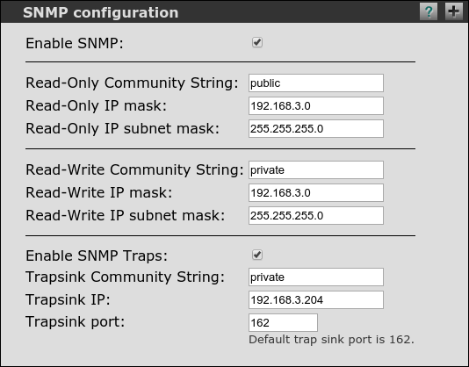Click the Read-Only Community String: label

[x=132, y=83]
